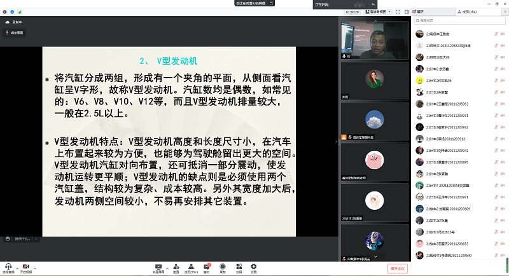Expand video options arrow beside camera
The height and width of the screenshot is (276, 509).
pos(35,268)
